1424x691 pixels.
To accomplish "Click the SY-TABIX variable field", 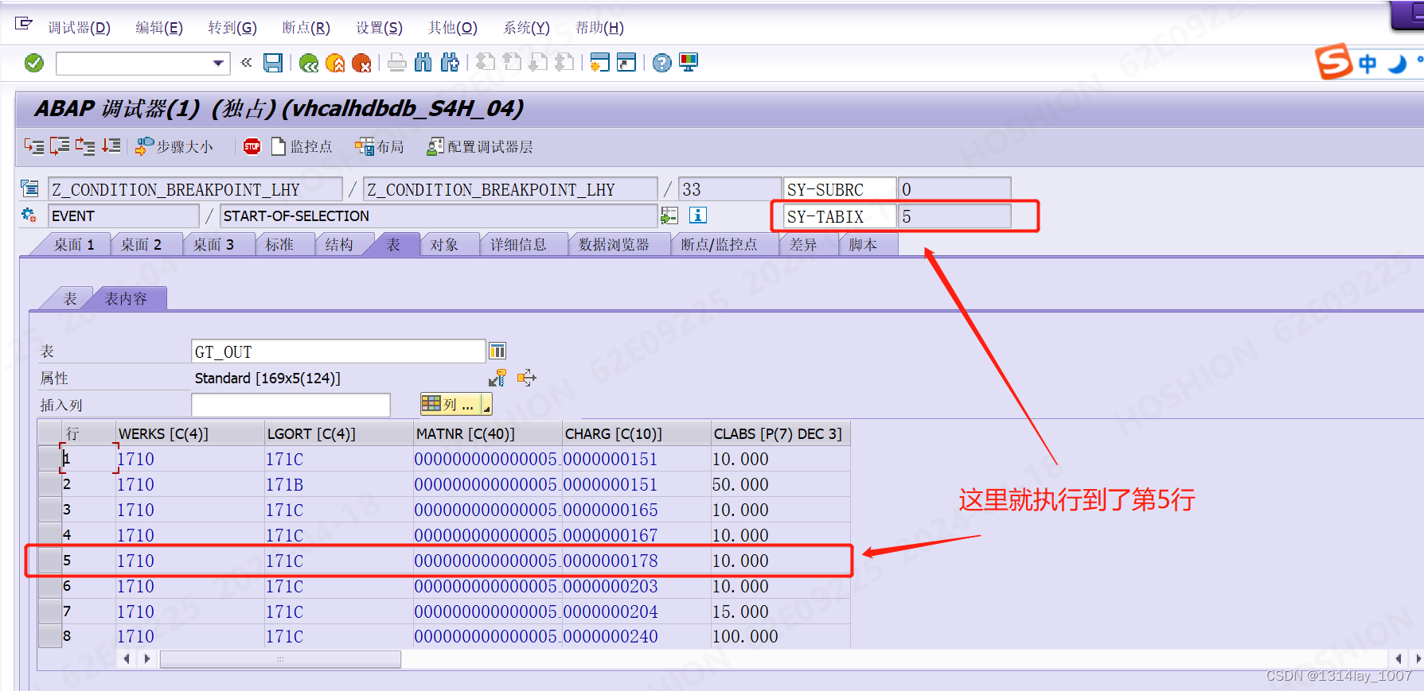I will (840, 216).
